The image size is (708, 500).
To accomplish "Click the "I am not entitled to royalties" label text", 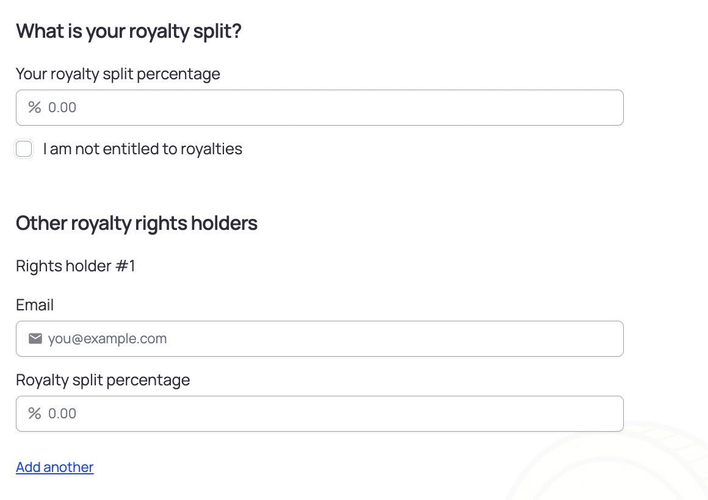I will [x=143, y=149].
